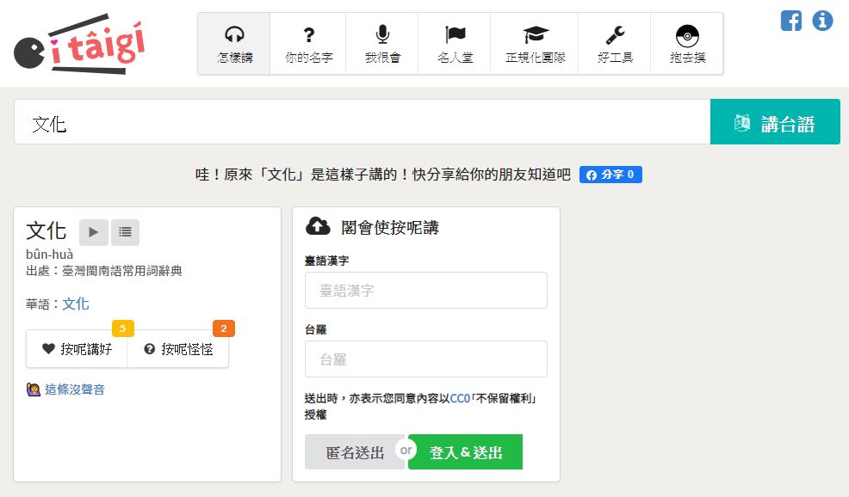Screen dimensions: 849x497
Task: Report 這條沒聲音 link
Action: [x=74, y=390]
